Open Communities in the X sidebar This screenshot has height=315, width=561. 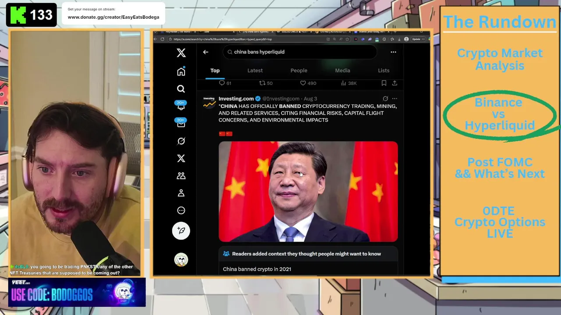pyautogui.click(x=181, y=176)
